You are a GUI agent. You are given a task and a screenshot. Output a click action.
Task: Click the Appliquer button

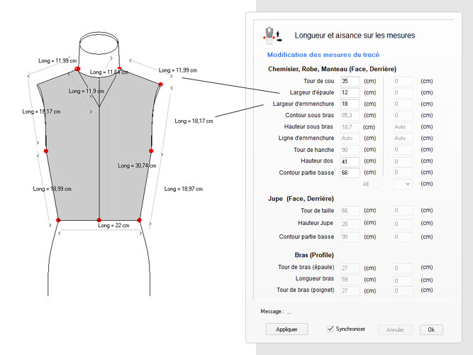[286, 329]
